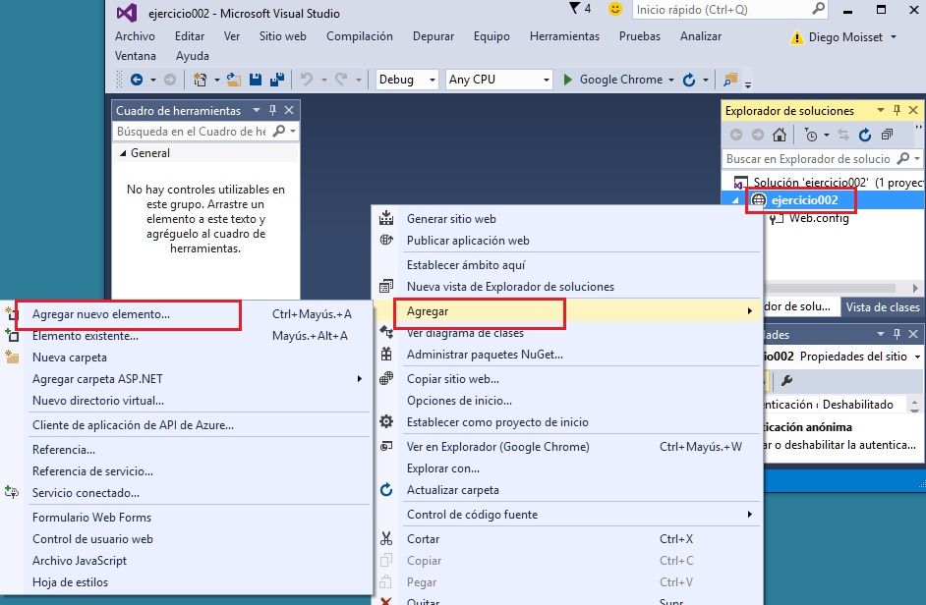Viewport: 926px width, 605px height.
Task: Choose Nueva carpeta in the Agregar submenu
Action: click(x=187, y=357)
